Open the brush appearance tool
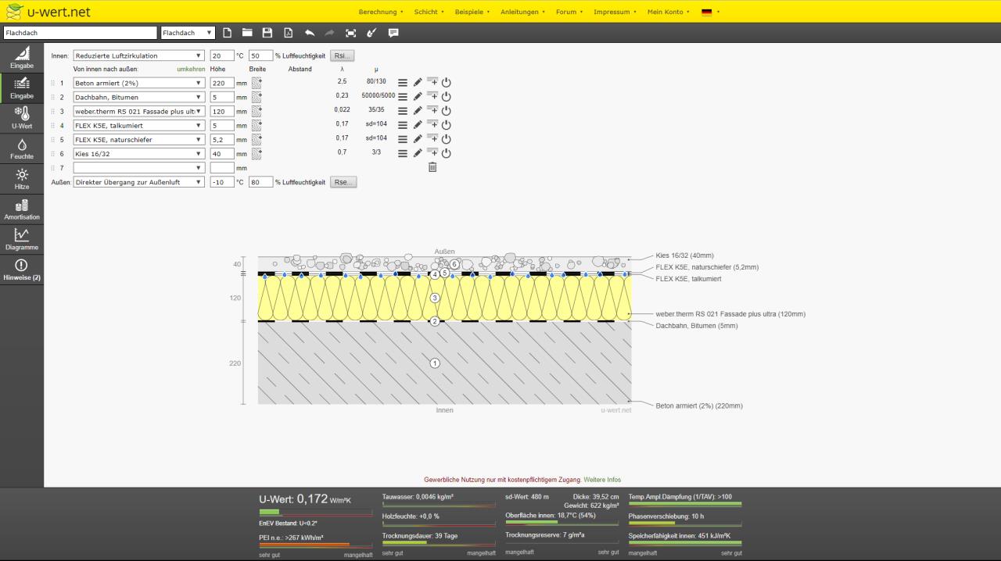This screenshot has width=1001, height=561. point(371,33)
